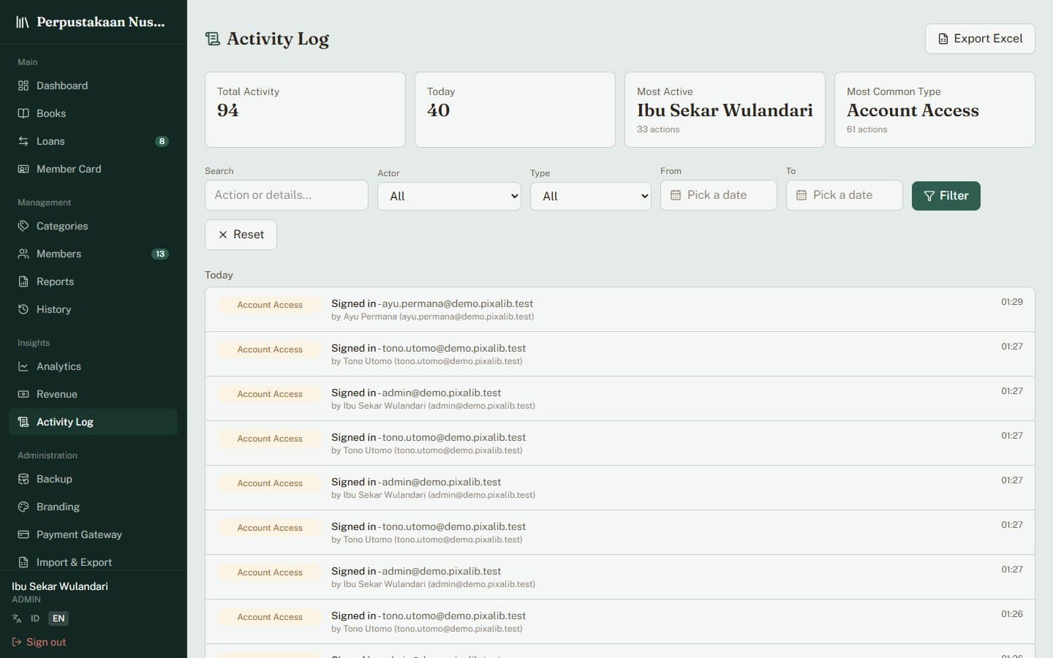Click the Reports document icon
The height and width of the screenshot is (658, 1053).
pos(23,281)
